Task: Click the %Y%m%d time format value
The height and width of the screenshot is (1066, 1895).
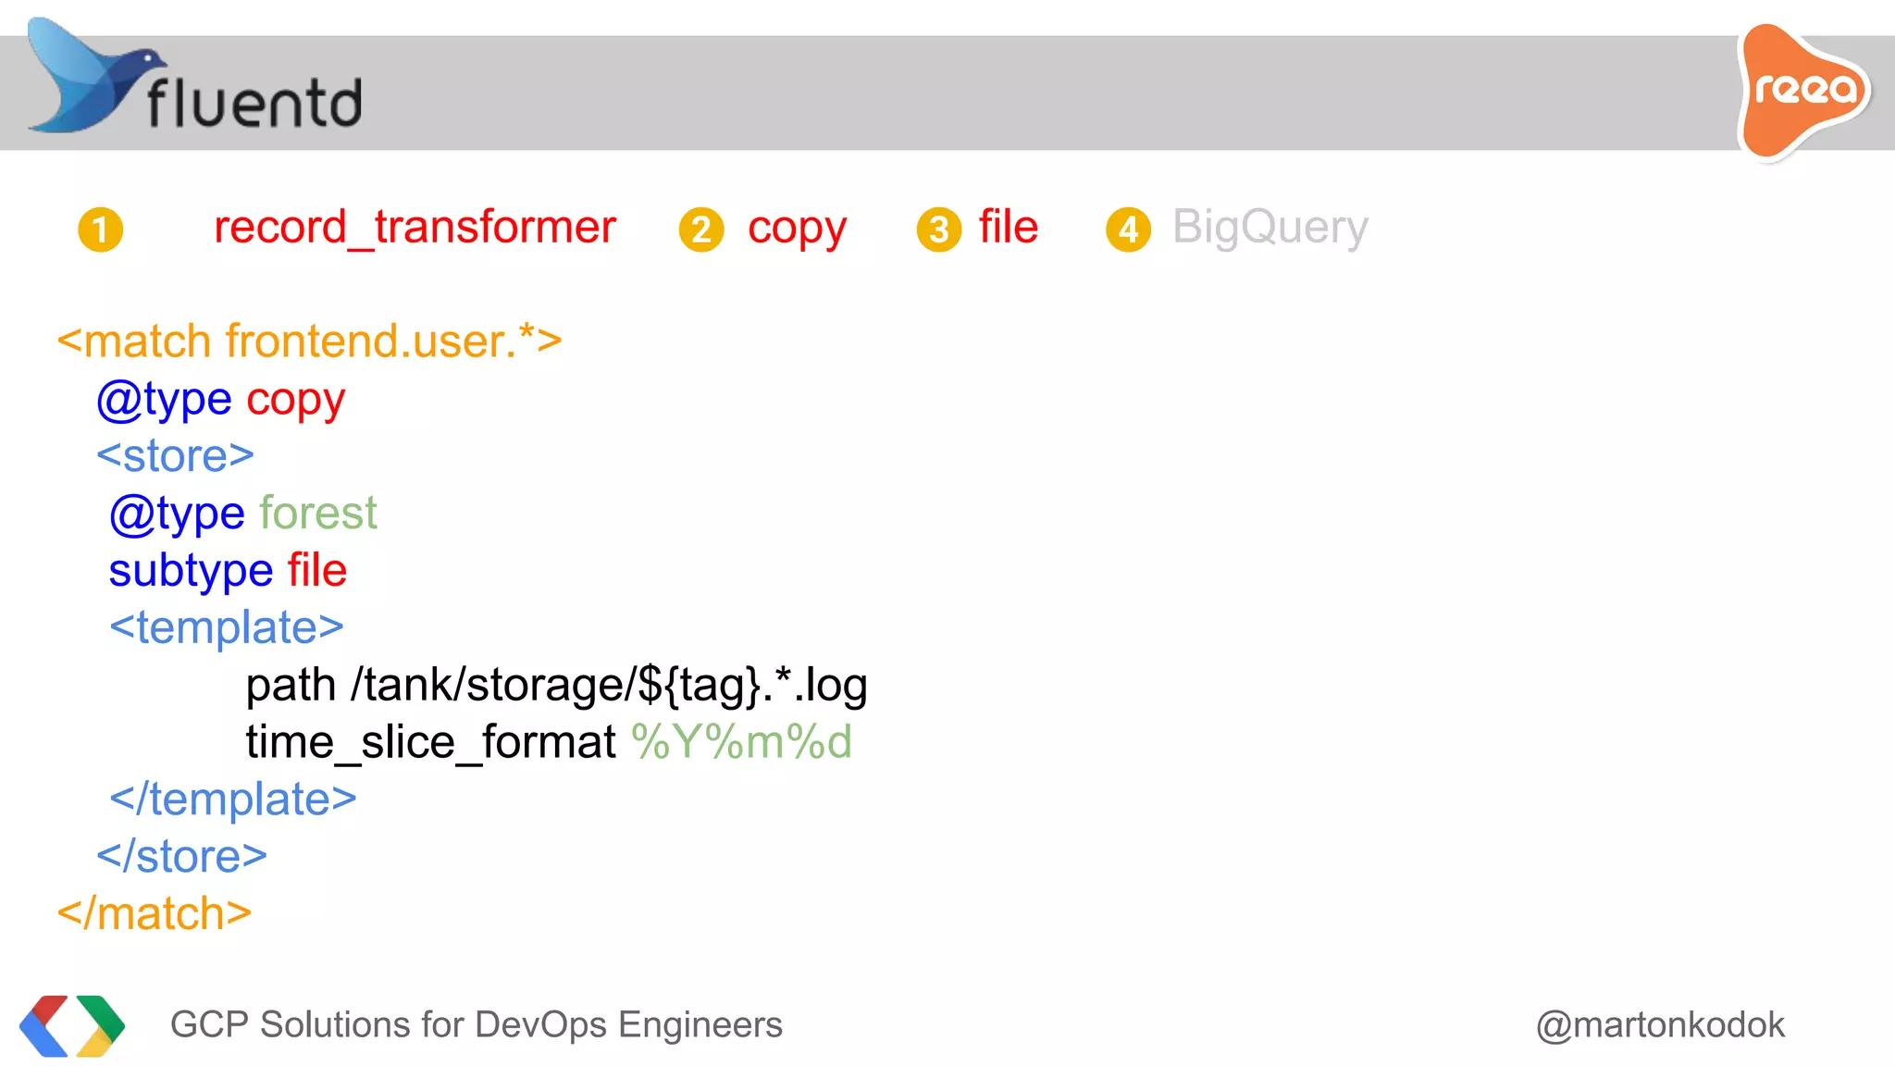Action: (741, 742)
